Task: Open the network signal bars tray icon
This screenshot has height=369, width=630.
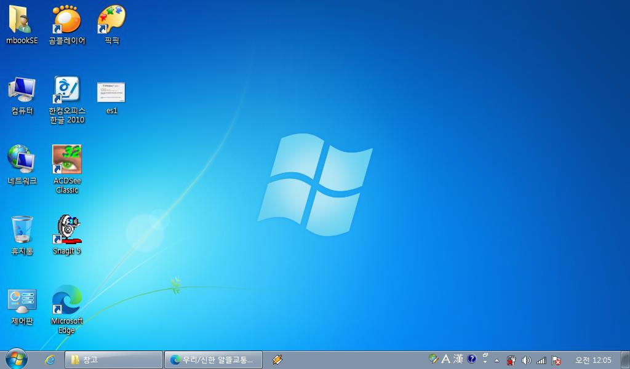Action: point(541,360)
